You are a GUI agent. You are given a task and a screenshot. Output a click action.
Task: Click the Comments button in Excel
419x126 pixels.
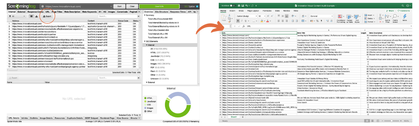pyautogui.click(x=404, y=11)
